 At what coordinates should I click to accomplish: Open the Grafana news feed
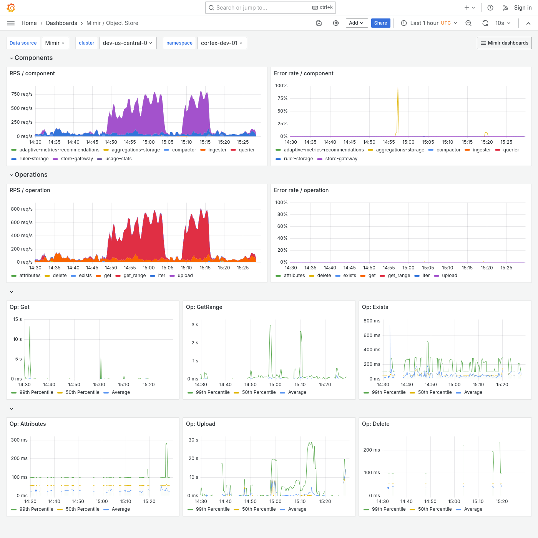point(505,7)
